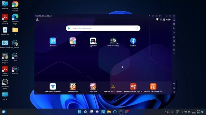The image size is (206, 115).
Task: Open the Tools folder in NoxPlayer
Action: [73, 41]
